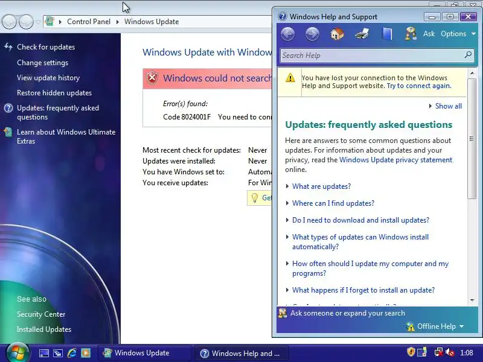The width and height of the screenshot is (483, 362).
Task: Click the network disconnected tray icon
Action: point(438,352)
